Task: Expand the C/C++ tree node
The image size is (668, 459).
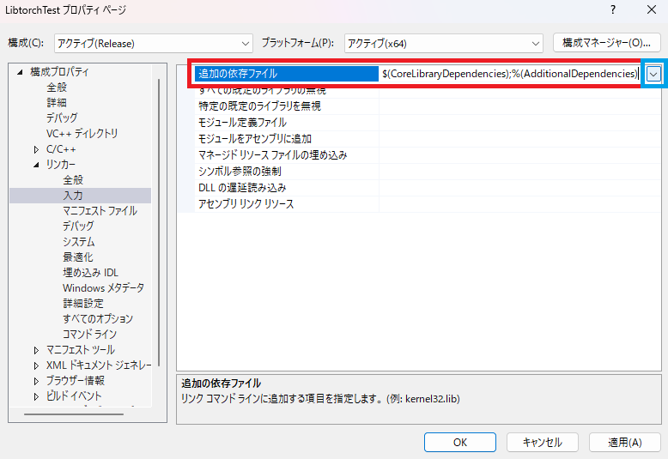Action: point(36,149)
